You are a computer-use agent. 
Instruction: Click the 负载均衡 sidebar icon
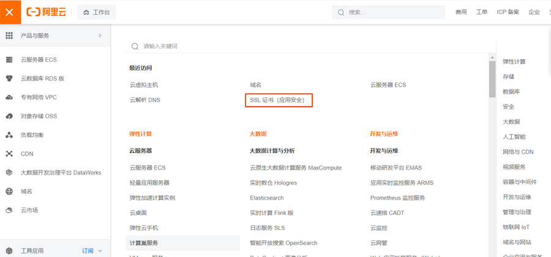click(x=9, y=135)
